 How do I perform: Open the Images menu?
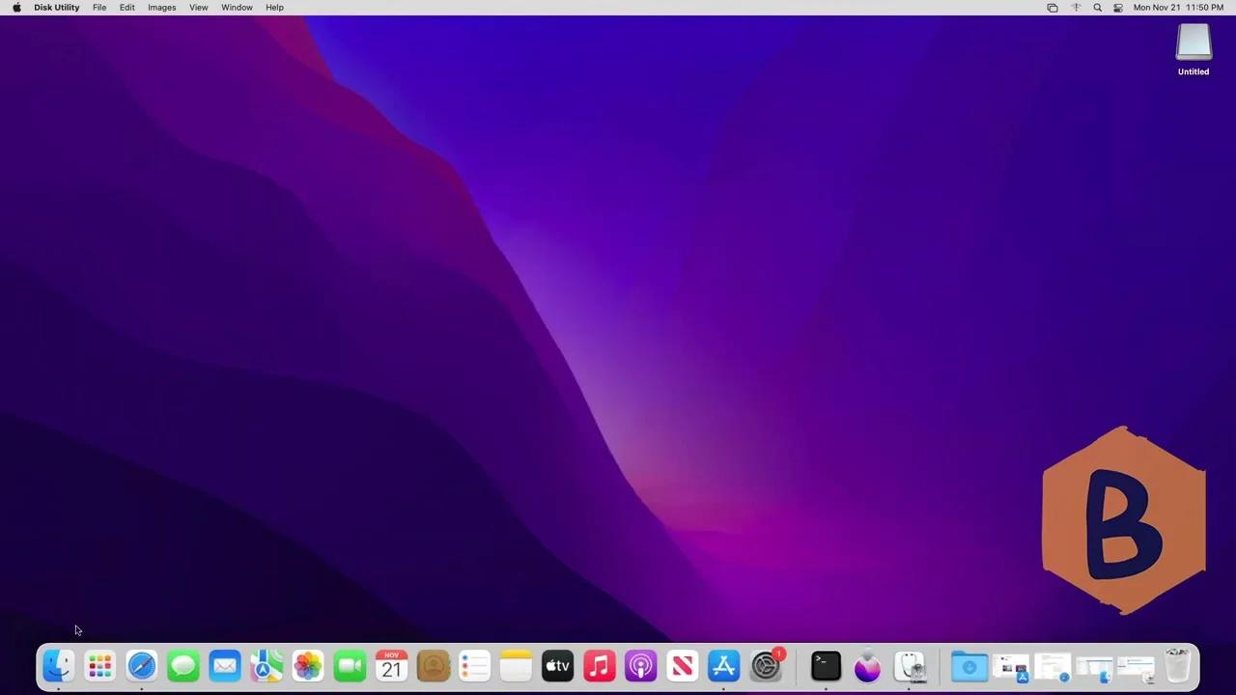161,7
